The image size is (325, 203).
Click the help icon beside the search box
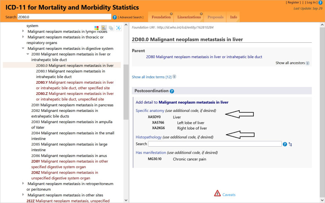tap(114, 17)
